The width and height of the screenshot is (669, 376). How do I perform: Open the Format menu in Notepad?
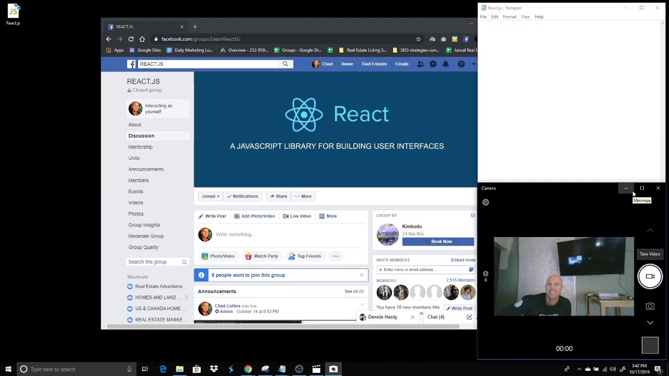click(509, 17)
